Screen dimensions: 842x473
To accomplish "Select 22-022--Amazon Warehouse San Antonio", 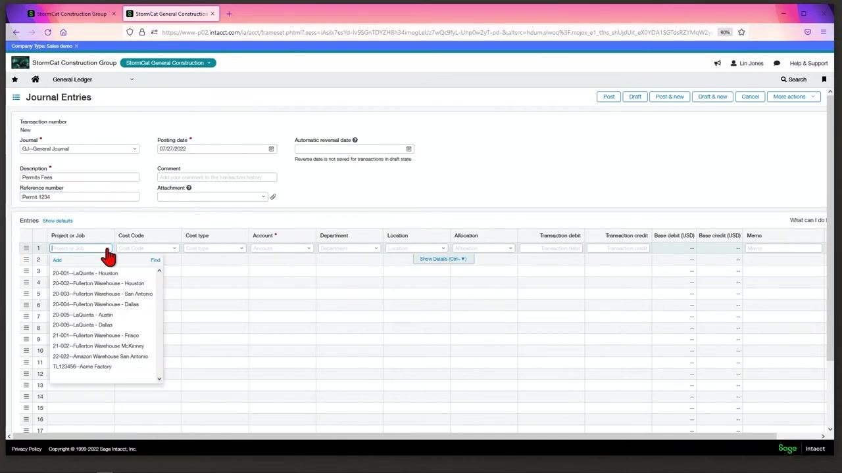I will click(x=100, y=357).
